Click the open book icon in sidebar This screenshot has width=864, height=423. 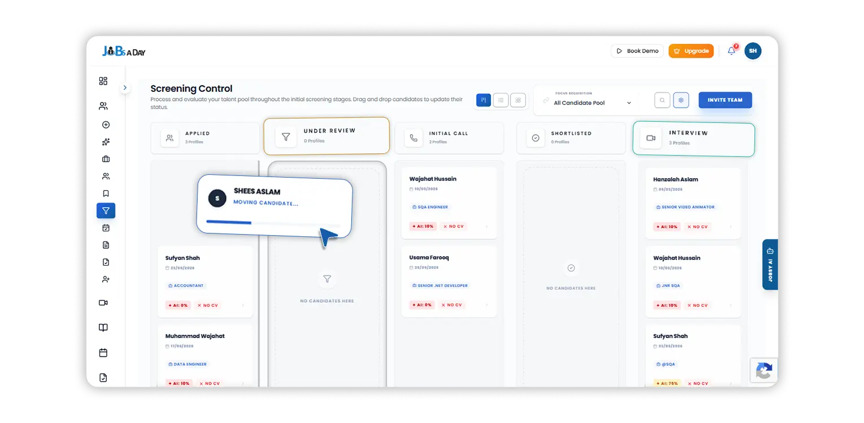(103, 328)
